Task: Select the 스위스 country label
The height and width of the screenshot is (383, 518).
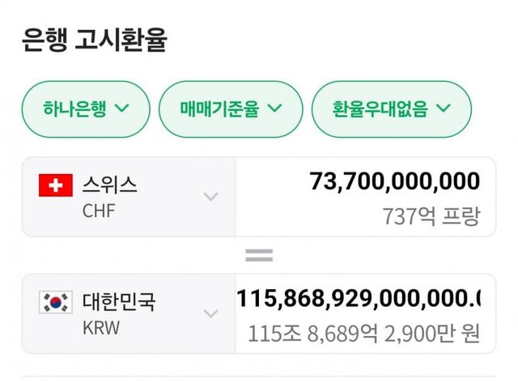Action: [x=109, y=185]
